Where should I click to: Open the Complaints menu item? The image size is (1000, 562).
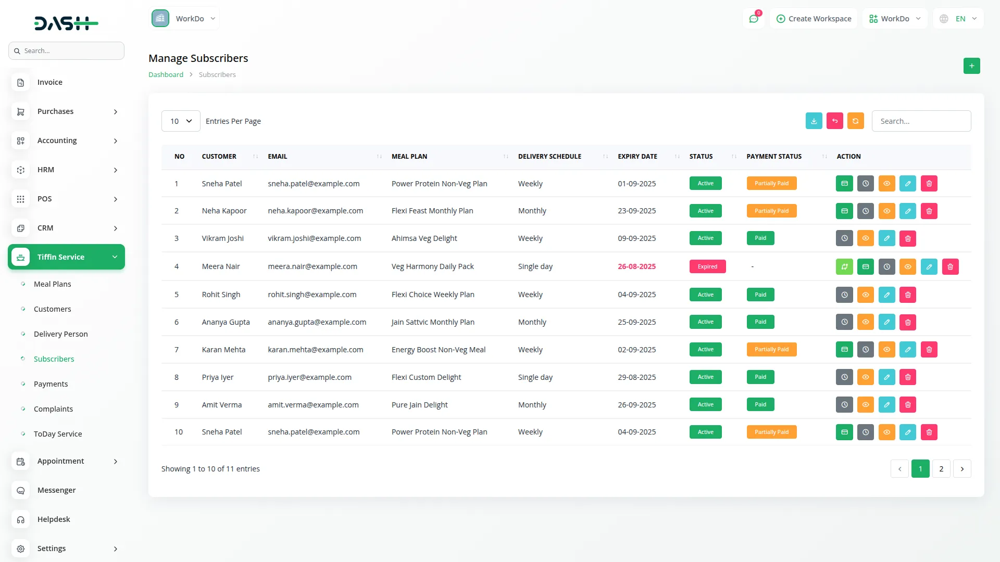point(53,408)
